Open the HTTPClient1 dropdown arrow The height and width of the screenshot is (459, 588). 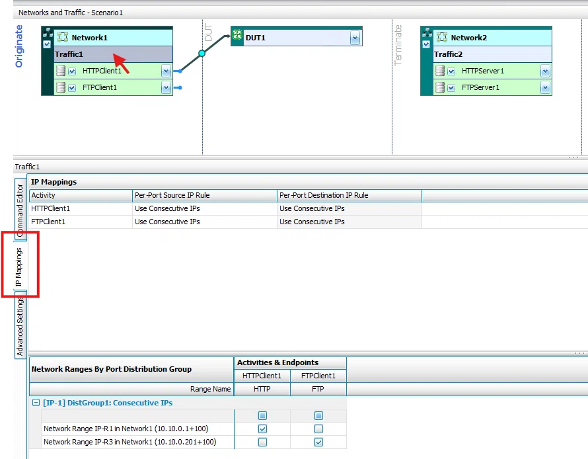[x=166, y=71]
